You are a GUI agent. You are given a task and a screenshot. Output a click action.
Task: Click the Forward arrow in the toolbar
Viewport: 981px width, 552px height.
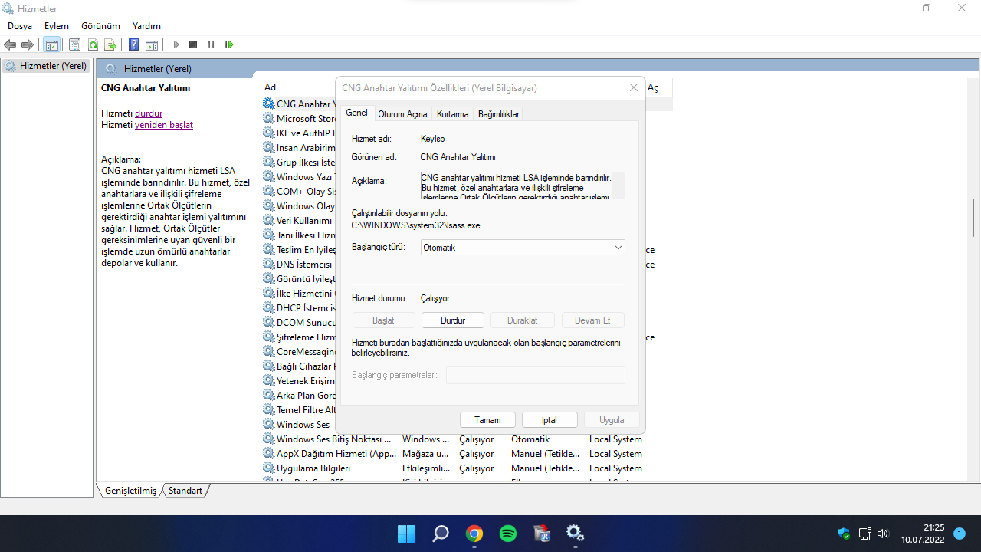click(28, 44)
